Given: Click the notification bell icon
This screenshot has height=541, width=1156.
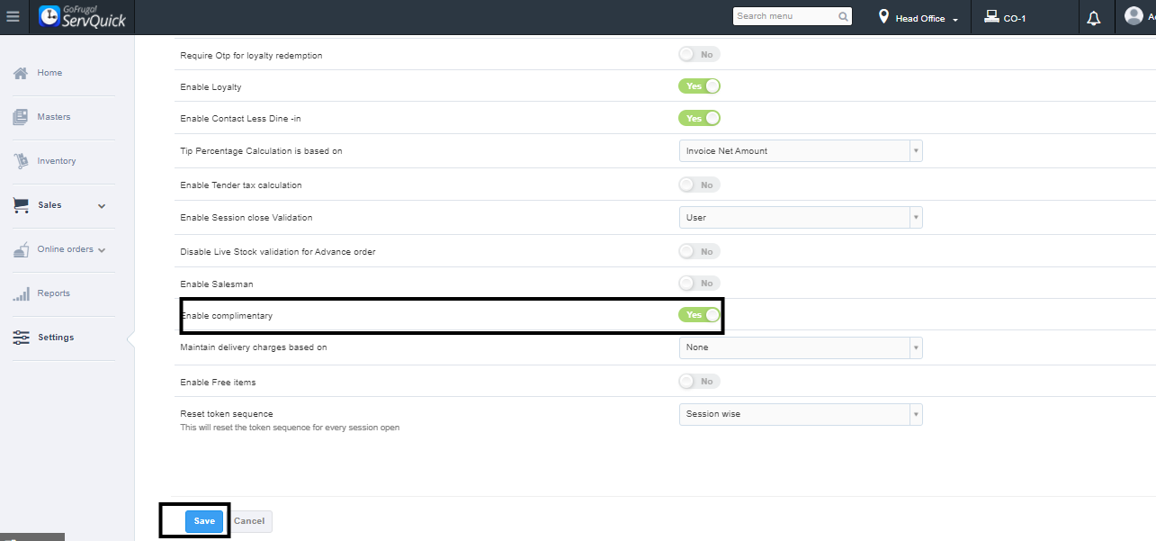Looking at the screenshot, I should click(x=1094, y=18).
